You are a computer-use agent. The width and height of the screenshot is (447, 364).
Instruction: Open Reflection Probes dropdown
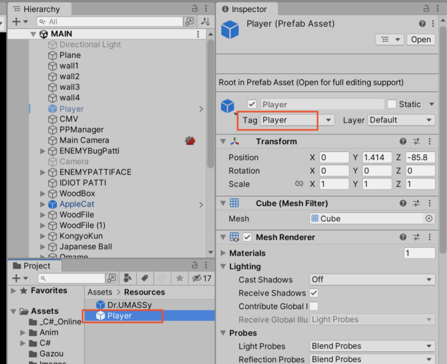coord(372,359)
